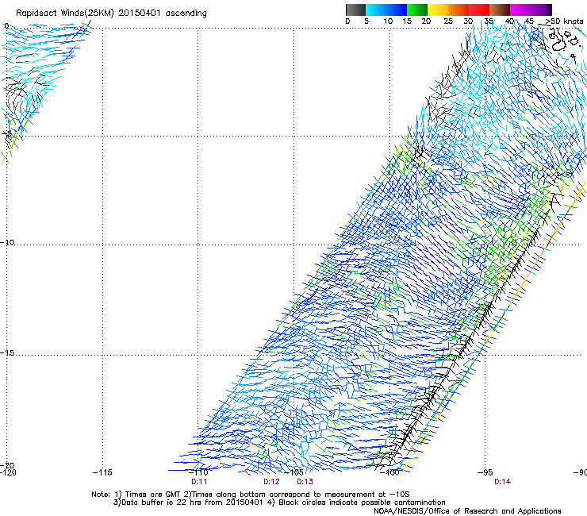Click the green 15-20 knots legend segment
The width and height of the screenshot is (587, 516).
click(x=417, y=10)
